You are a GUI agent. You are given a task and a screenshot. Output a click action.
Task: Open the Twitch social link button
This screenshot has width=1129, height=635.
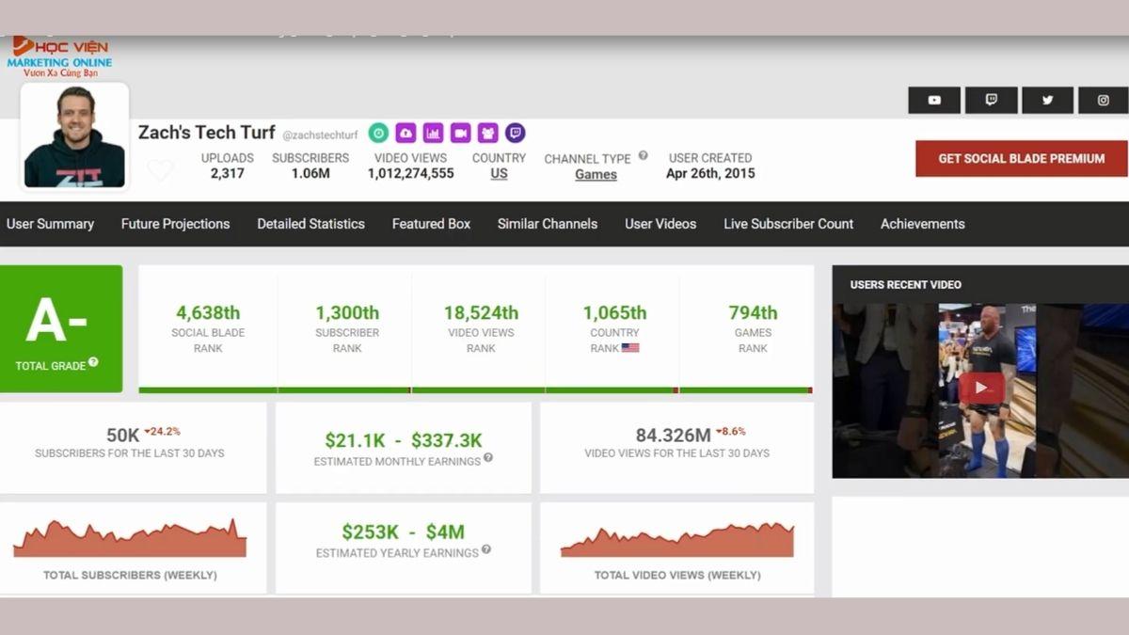click(x=991, y=100)
